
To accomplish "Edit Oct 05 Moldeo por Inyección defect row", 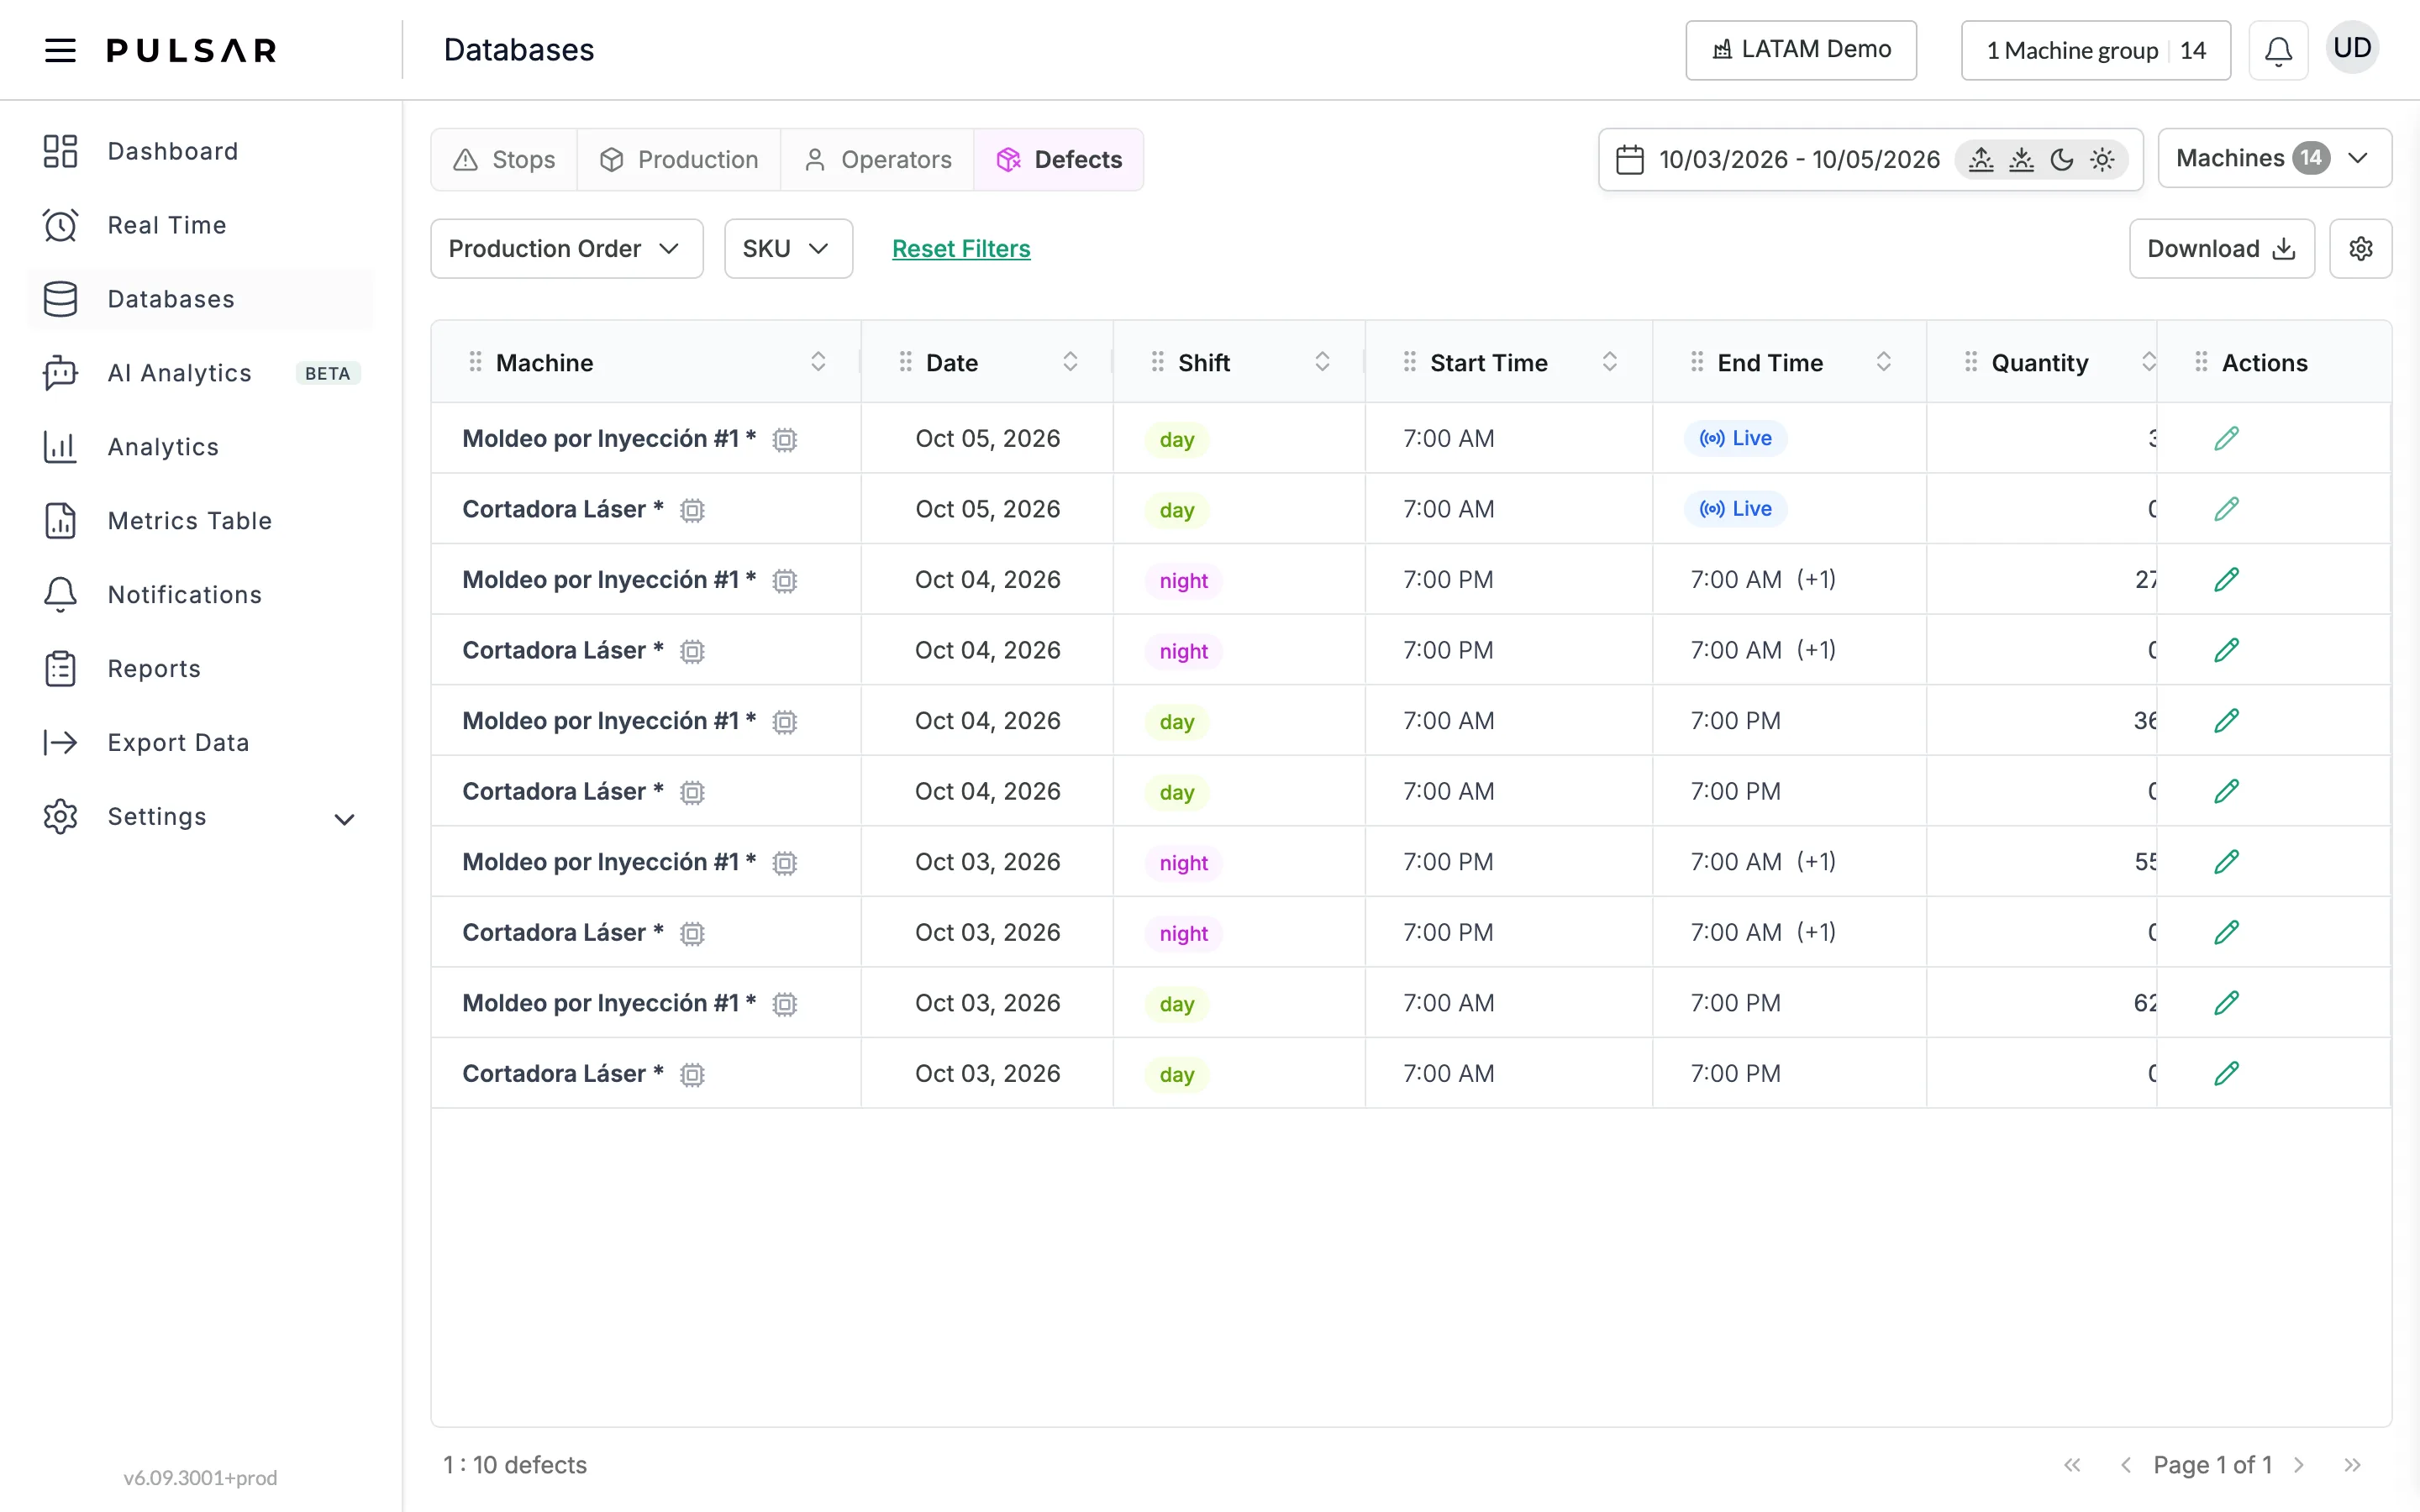I will tap(2226, 438).
